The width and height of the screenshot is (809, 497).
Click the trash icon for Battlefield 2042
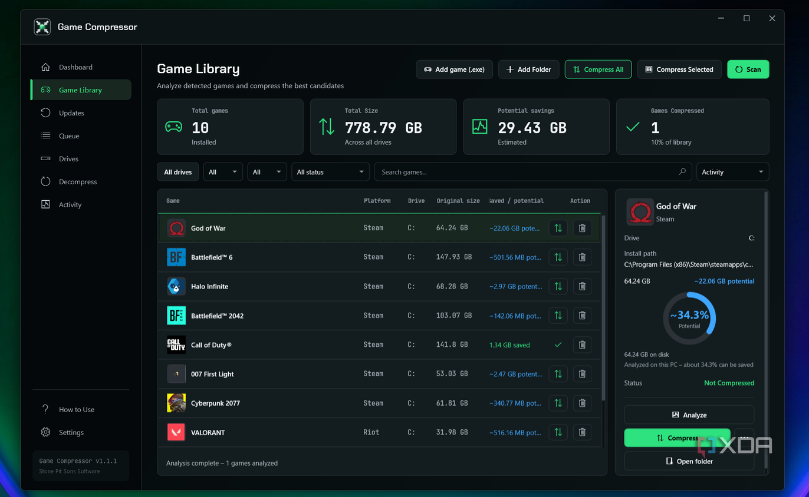coord(582,316)
